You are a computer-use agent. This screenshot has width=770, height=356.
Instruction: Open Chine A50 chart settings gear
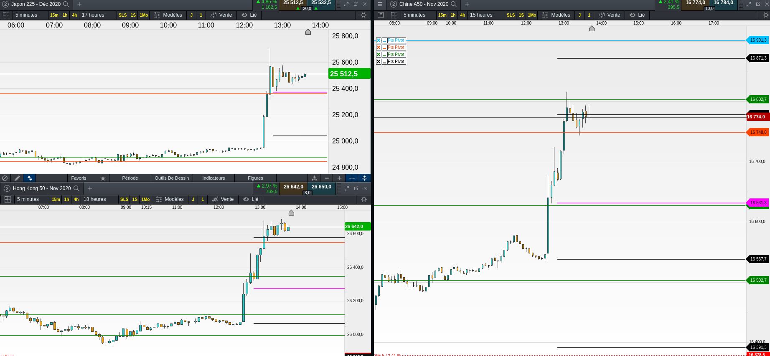[x=765, y=15]
